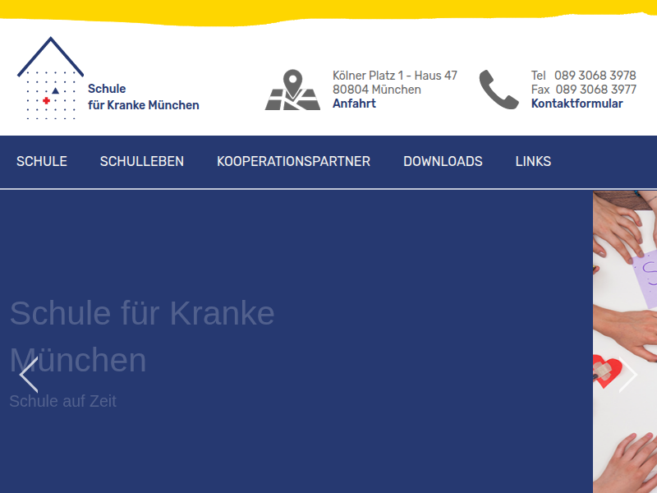Screen dimensions: 657x493
Task: Click the map location pin icon
Action: 292,90
